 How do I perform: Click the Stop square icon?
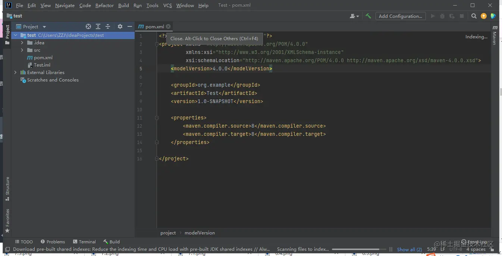tap(462, 16)
